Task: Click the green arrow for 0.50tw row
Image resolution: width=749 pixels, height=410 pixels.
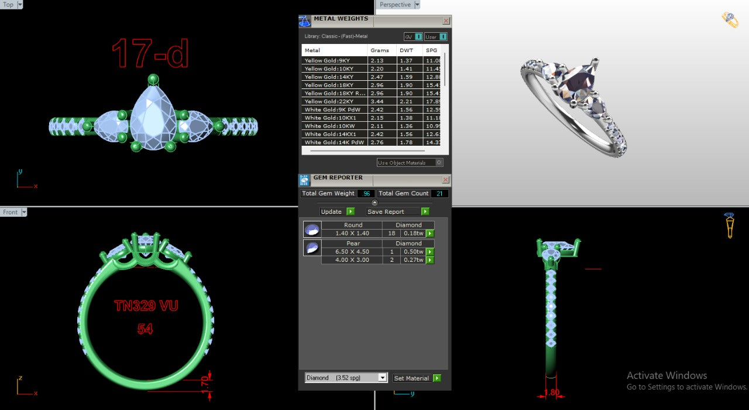Action: pyautogui.click(x=430, y=252)
